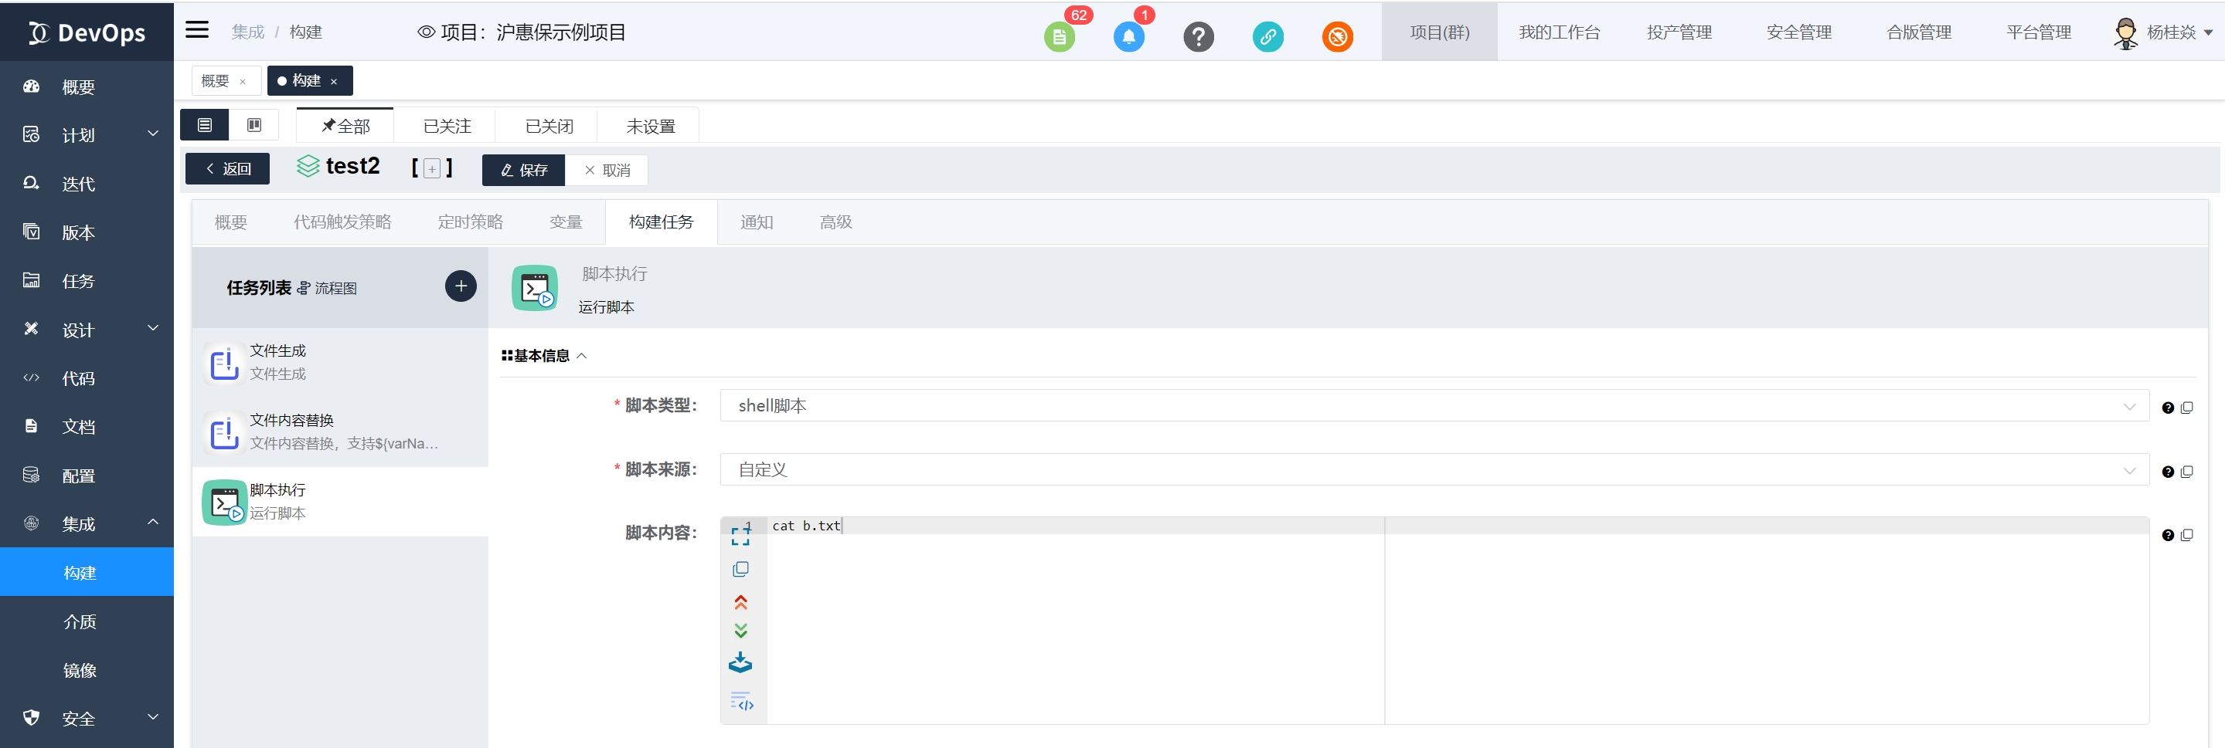Open the green document icon with badge 62
The width and height of the screenshot is (2225, 748).
point(1059,36)
